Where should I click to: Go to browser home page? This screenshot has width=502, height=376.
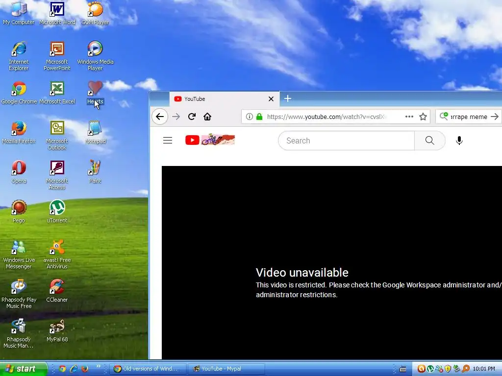coord(207,117)
